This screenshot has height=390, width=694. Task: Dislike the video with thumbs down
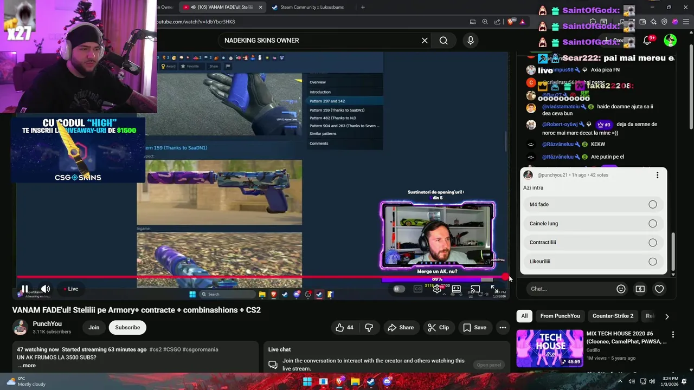tap(369, 327)
